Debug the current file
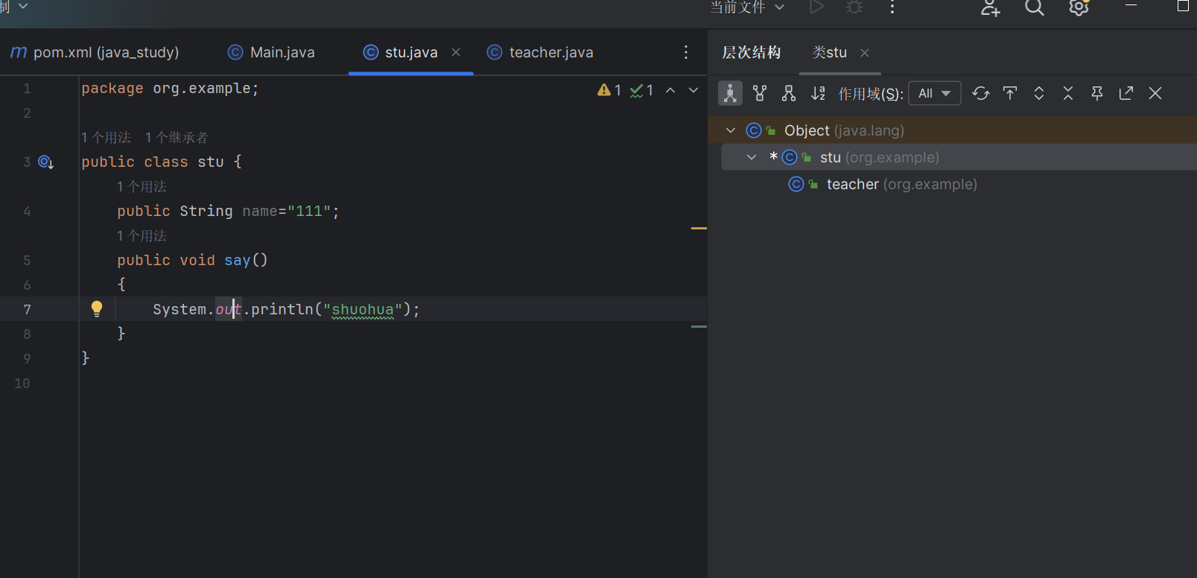 click(x=854, y=7)
